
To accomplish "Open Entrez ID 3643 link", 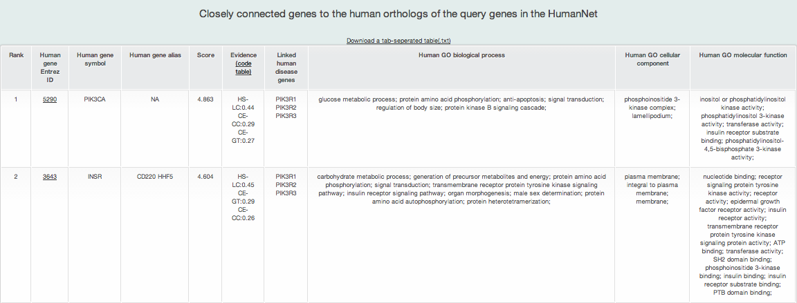I will pos(50,177).
